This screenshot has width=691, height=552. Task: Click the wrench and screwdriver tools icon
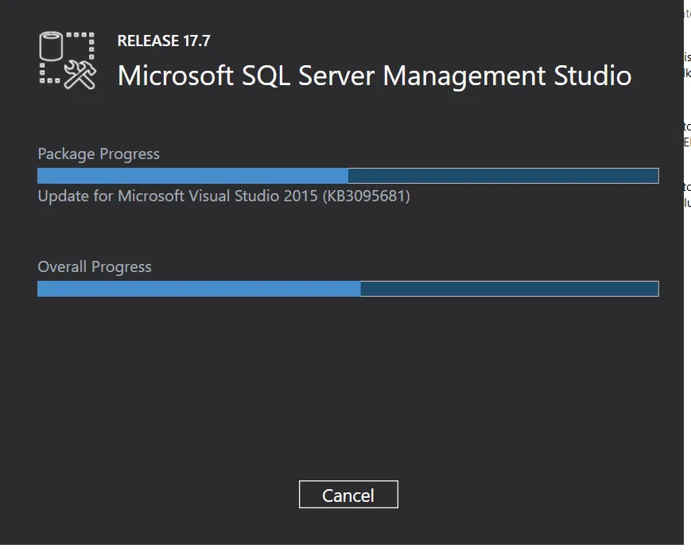click(x=80, y=74)
